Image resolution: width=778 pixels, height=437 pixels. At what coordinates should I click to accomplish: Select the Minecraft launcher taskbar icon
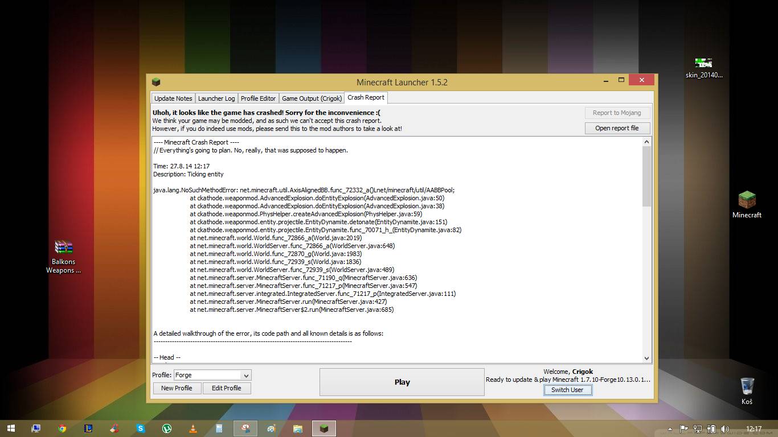pos(324,428)
